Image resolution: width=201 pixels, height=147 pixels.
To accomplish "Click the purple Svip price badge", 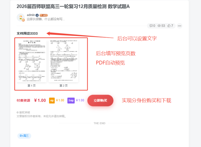I will (x=71, y=100).
